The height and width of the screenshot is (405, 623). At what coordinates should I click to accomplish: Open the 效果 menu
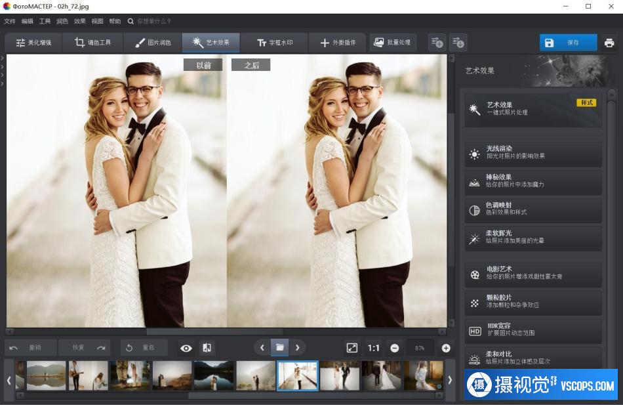tap(79, 21)
